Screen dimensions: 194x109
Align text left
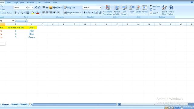click(x=44, y=12)
